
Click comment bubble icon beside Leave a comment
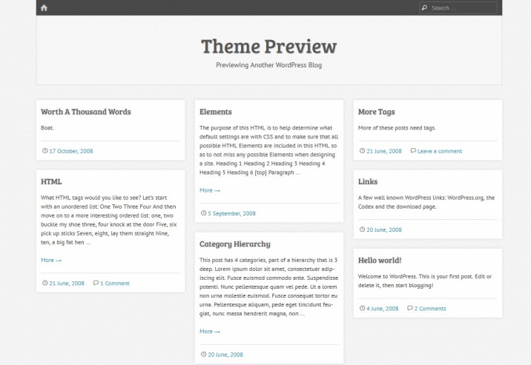pos(413,151)
